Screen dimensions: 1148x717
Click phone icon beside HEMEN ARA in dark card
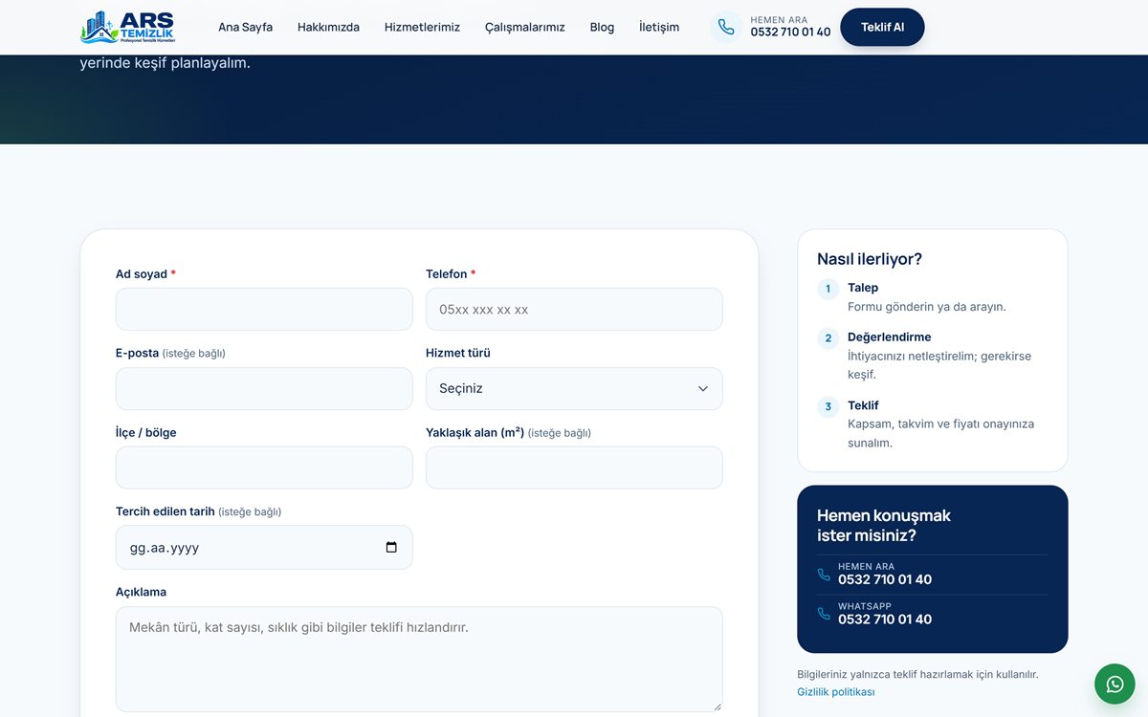click(824, 575)
